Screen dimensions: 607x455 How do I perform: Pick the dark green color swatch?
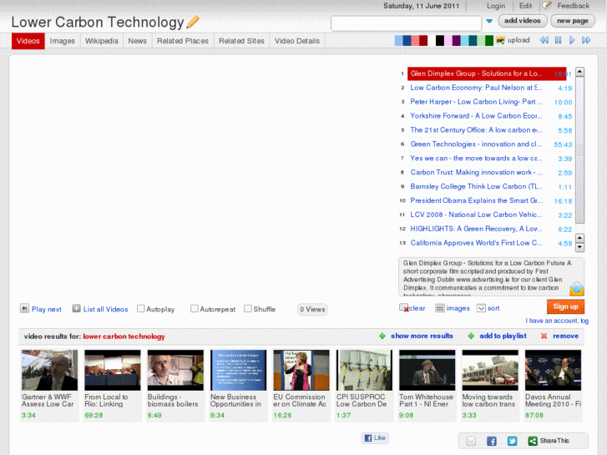point(489,40)
